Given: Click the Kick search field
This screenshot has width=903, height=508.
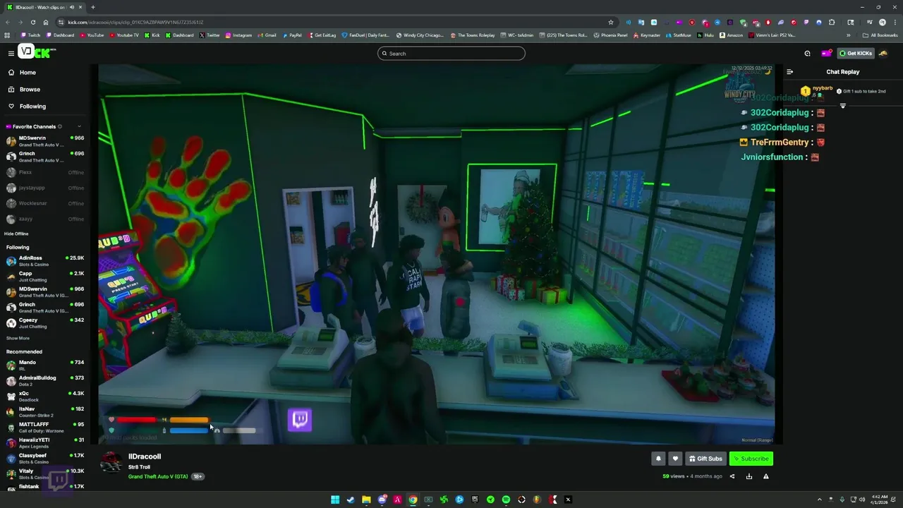Looking at the screenshot, I should click(x=451, y=54).
